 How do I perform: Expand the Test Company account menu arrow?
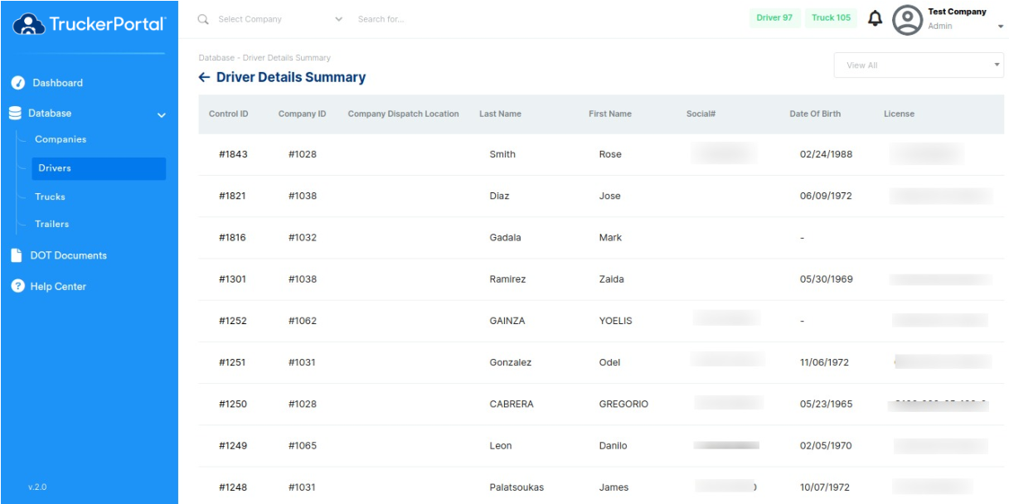[x=1000, y=27]
